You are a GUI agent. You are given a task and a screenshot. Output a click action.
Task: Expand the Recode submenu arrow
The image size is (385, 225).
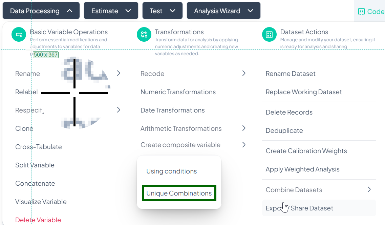[244, 73]
